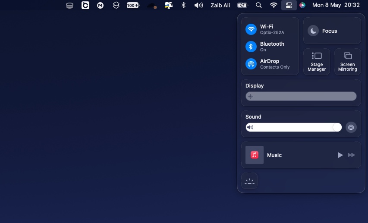Open the Sound section header
This screenshot has width=368, height=223.
click(x=253, y=116)
